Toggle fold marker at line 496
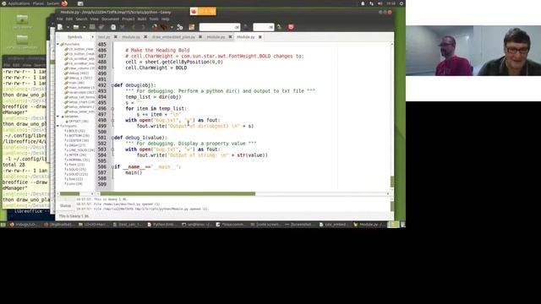 (112, 109)
